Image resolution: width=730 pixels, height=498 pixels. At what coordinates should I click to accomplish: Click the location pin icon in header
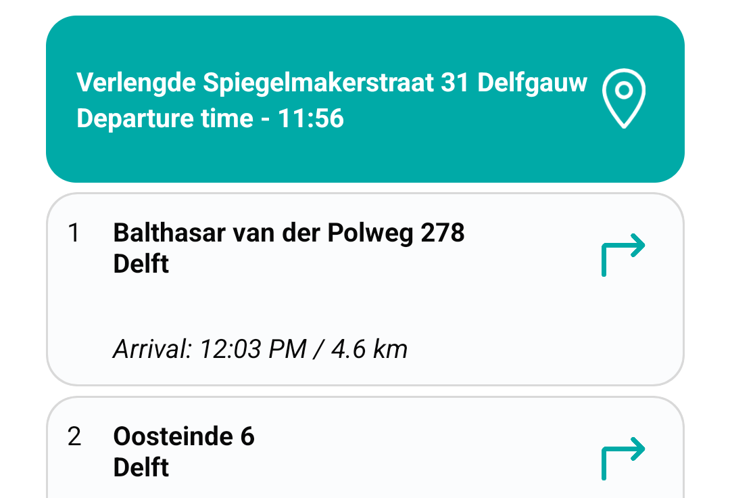pyautogui.click(x=624, y=99)
